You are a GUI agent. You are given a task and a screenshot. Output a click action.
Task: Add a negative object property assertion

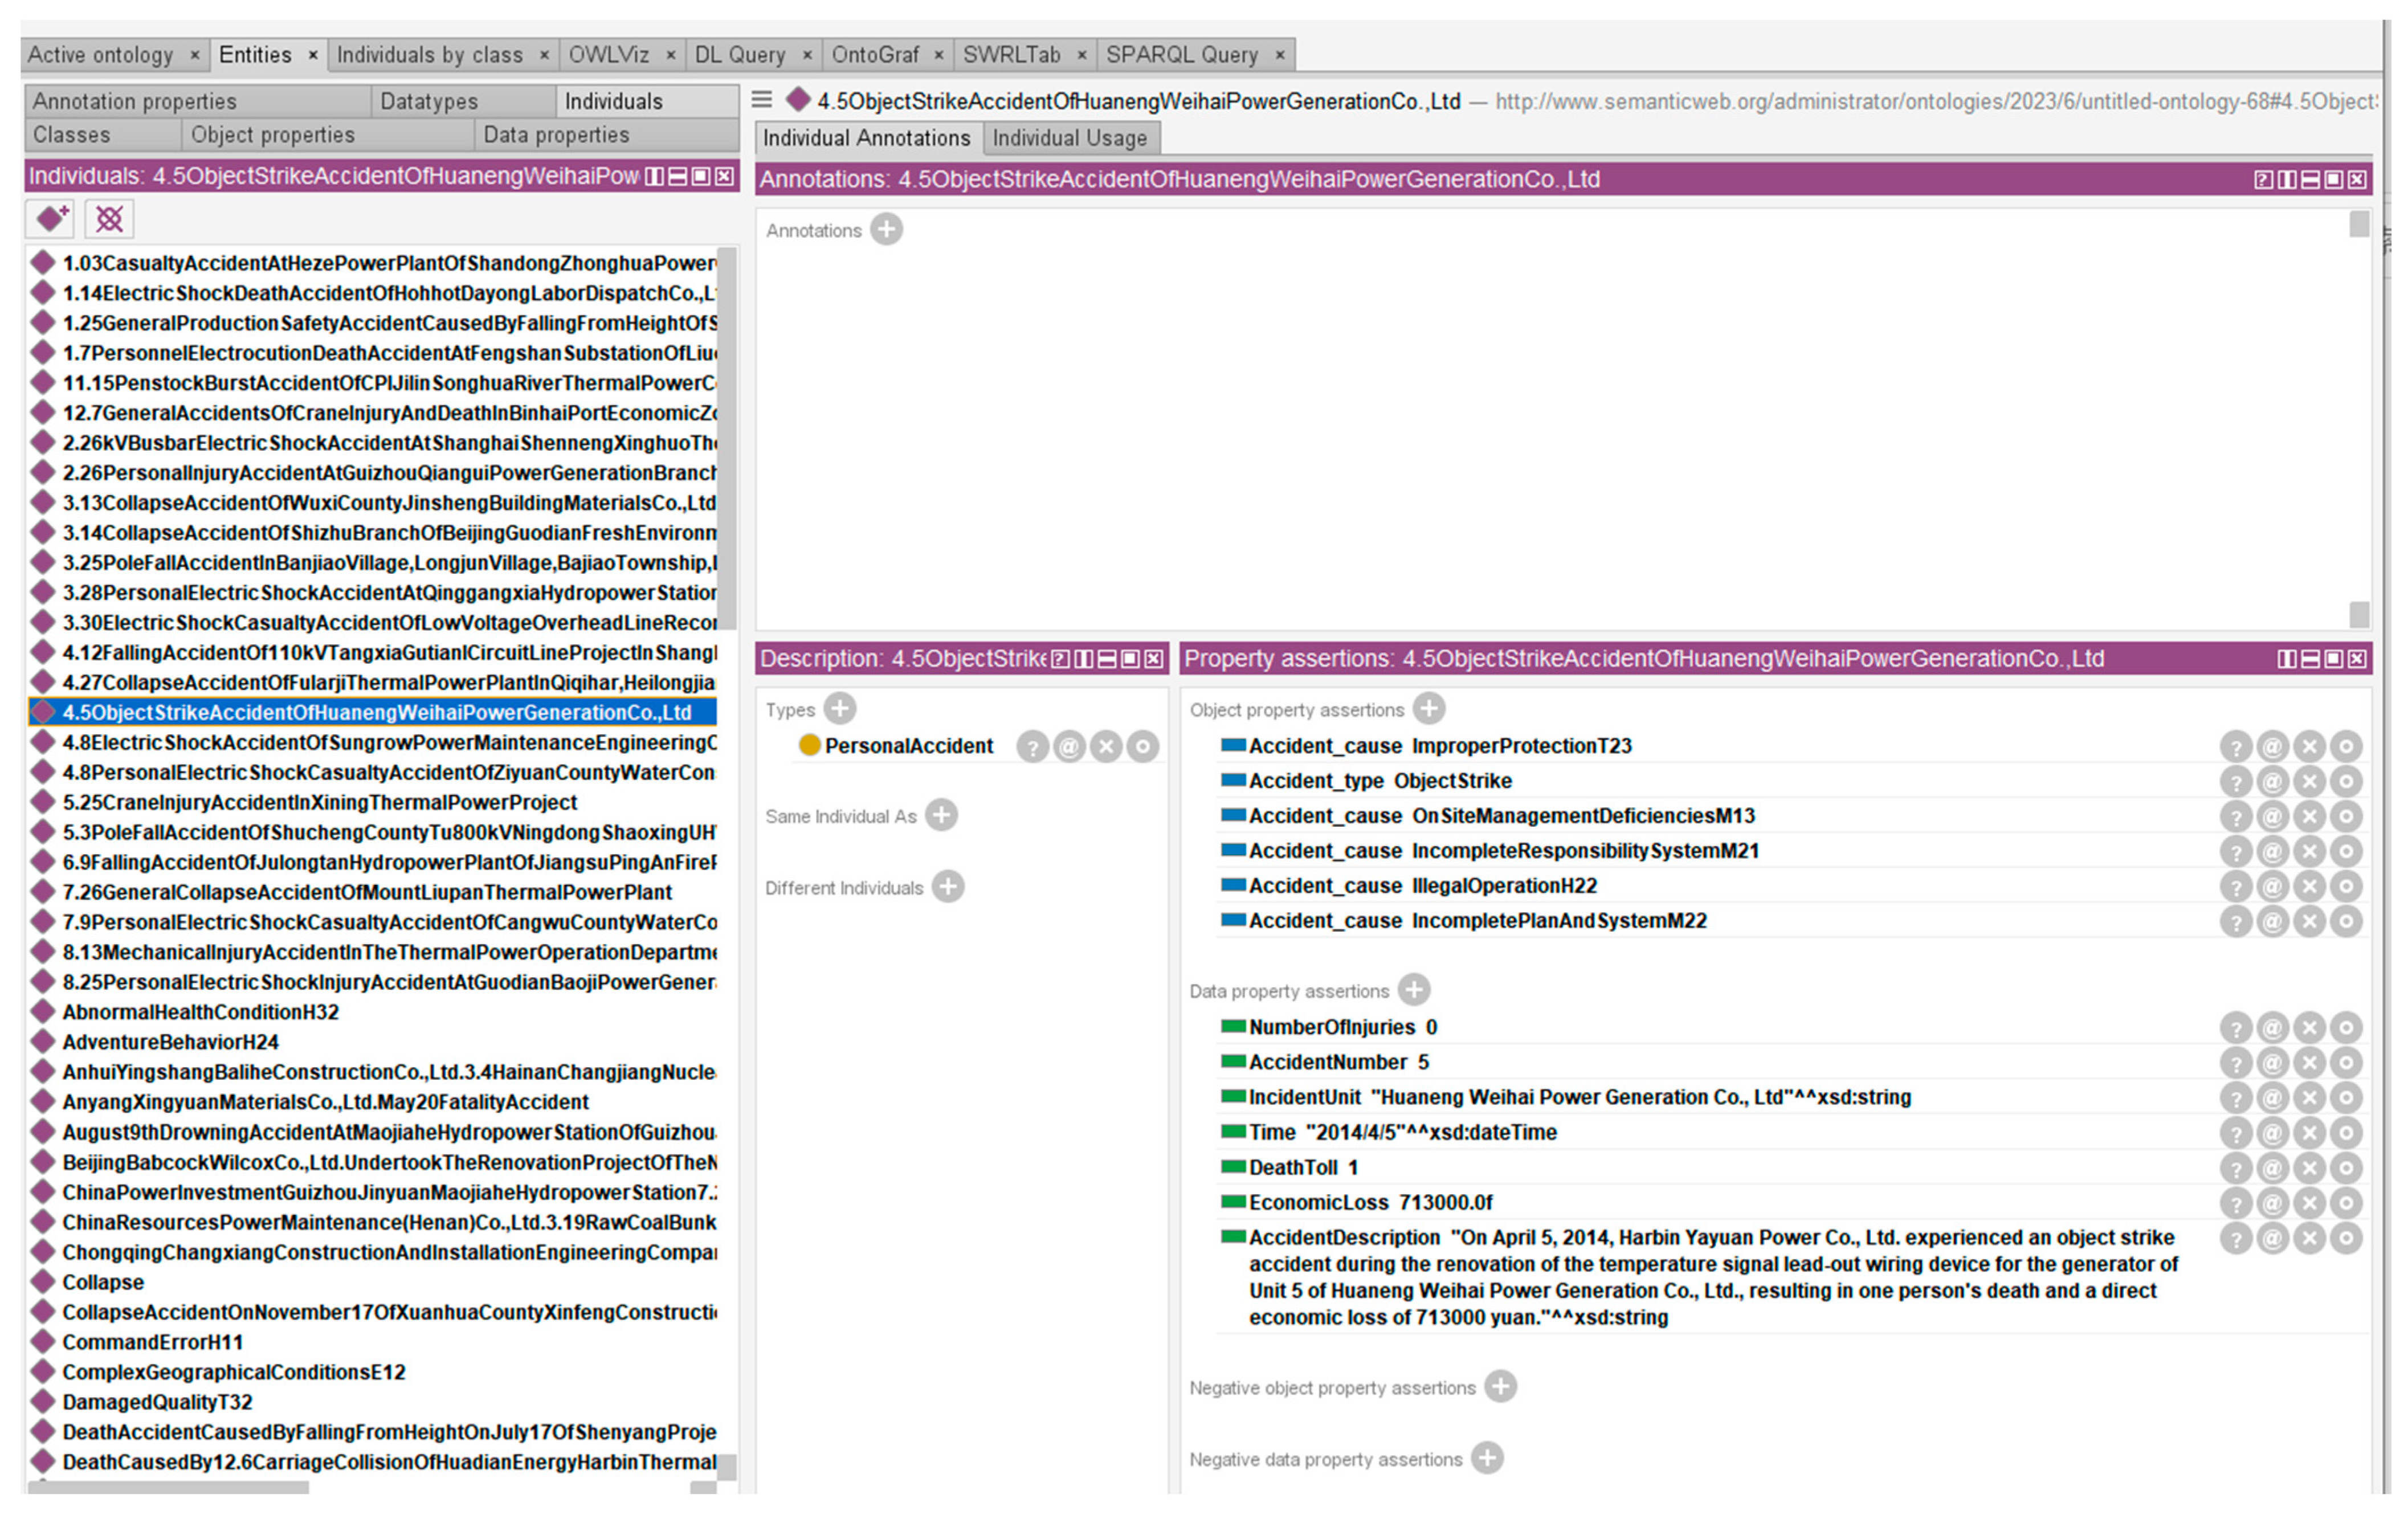coord(1500,1387)
